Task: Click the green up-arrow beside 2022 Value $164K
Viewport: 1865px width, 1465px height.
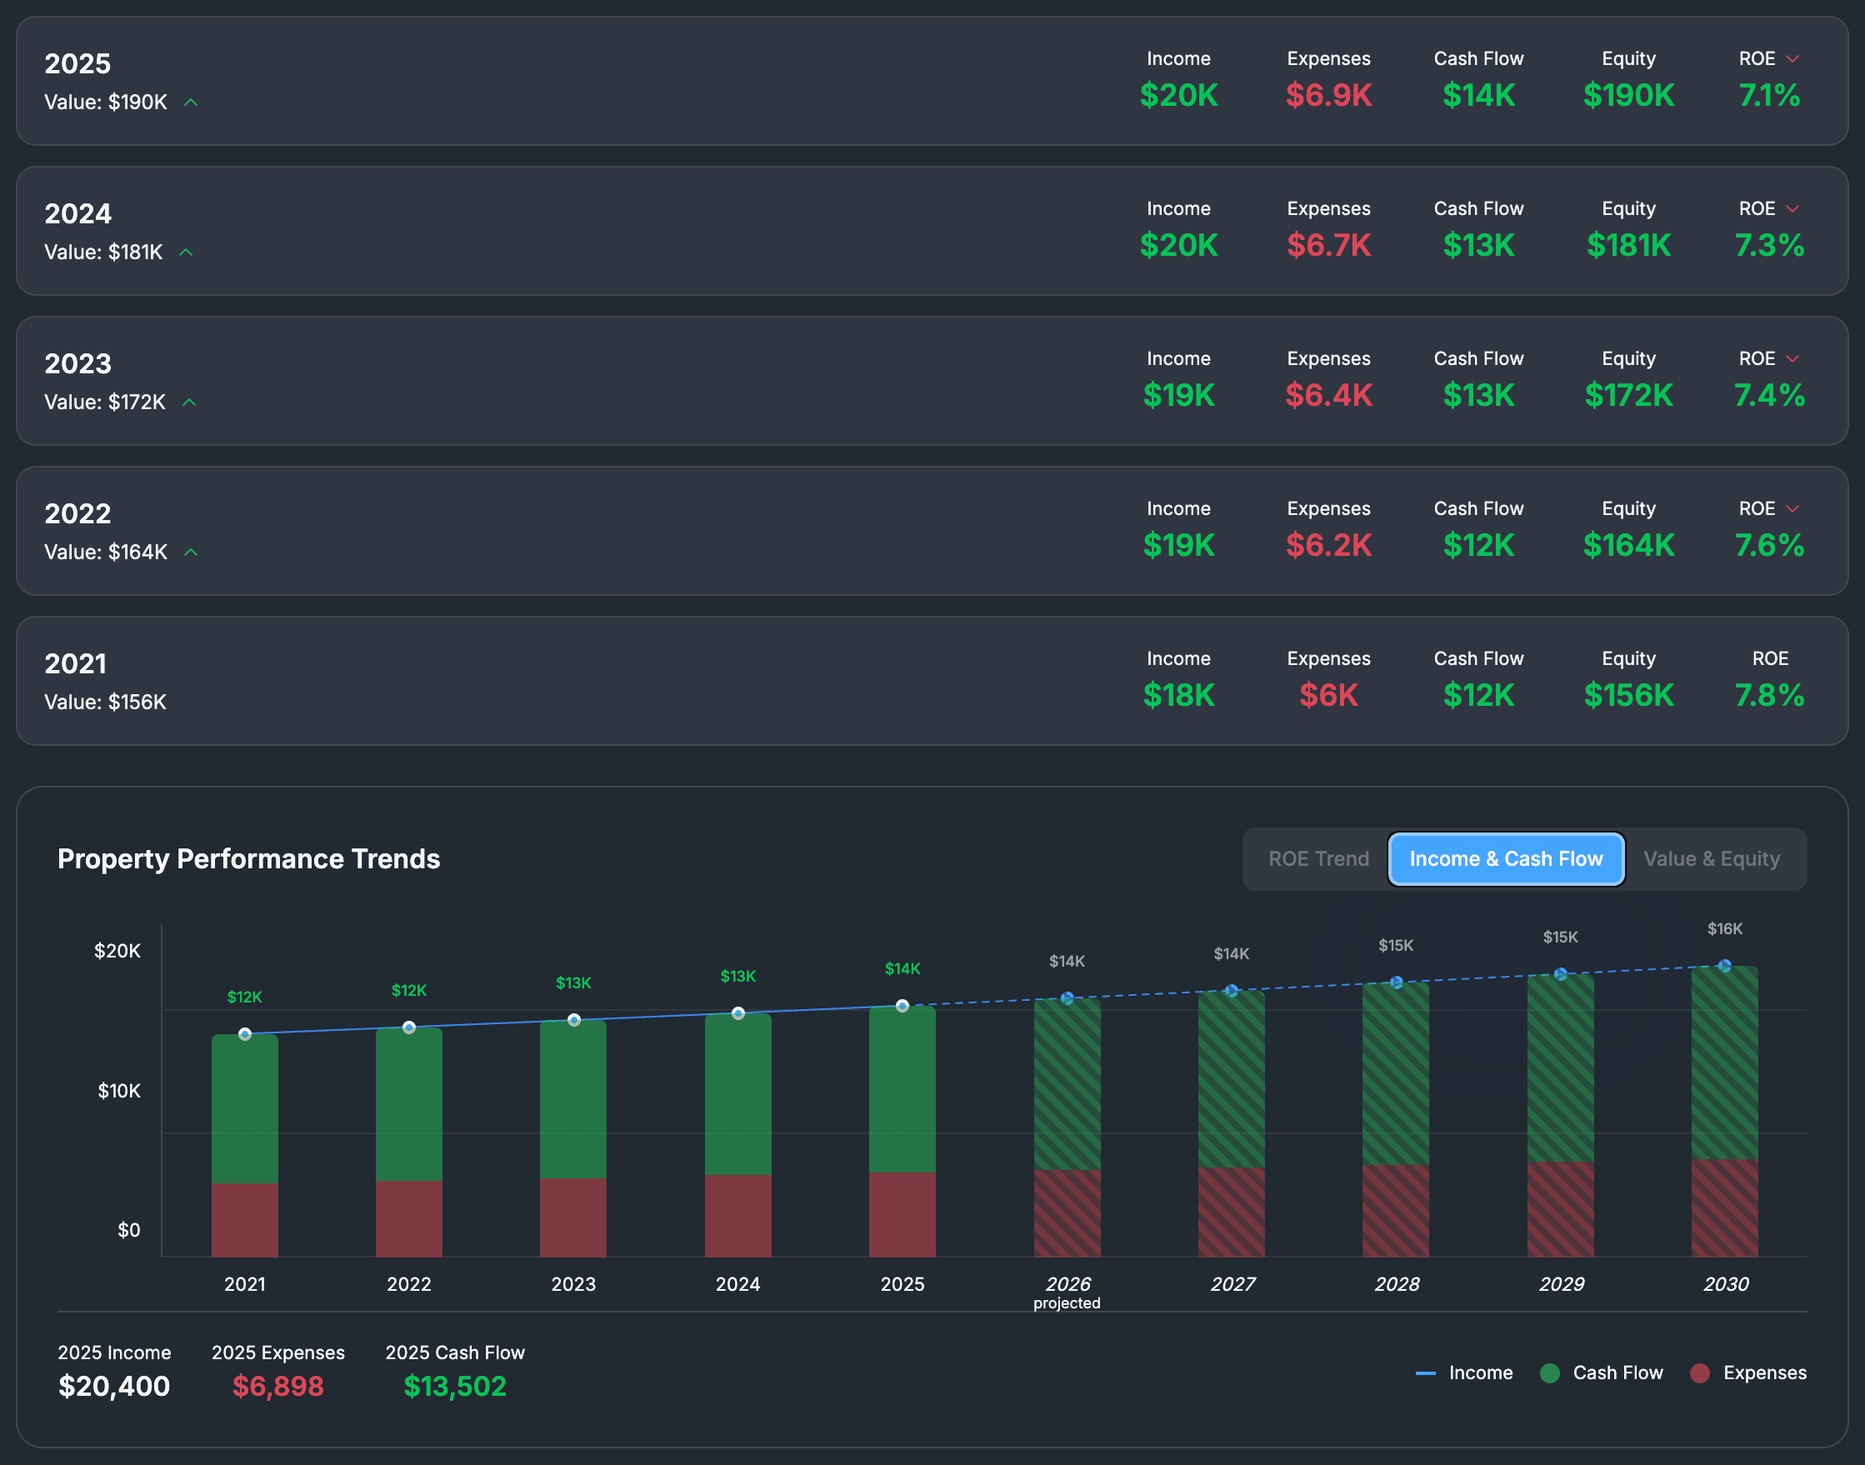Action: coord(192,552)
